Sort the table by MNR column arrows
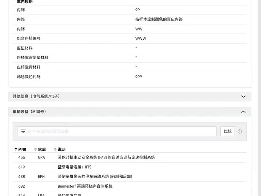The height and width of the screenshot is (196, 262). point(16,149)
